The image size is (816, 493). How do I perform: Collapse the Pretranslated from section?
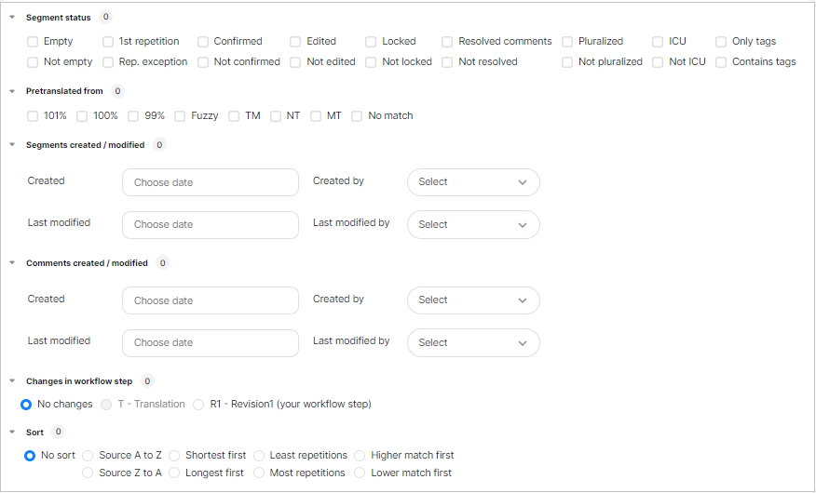click(x=12, y=92)
